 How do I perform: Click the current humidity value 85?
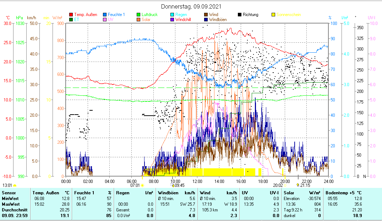(x=109, y=216)
